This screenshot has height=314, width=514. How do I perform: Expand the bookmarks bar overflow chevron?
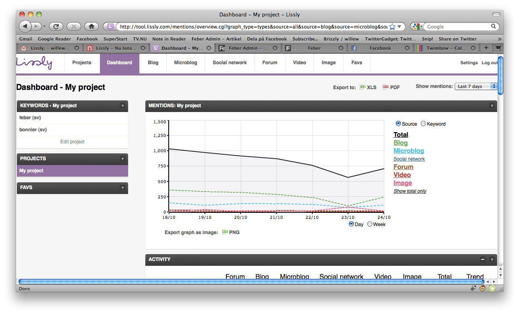coord(499,39)
